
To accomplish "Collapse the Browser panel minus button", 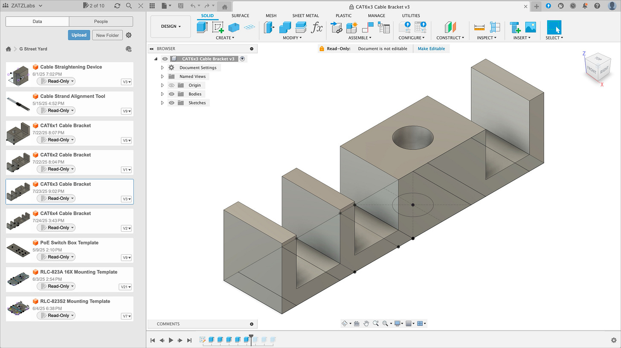I will point(252,49).
